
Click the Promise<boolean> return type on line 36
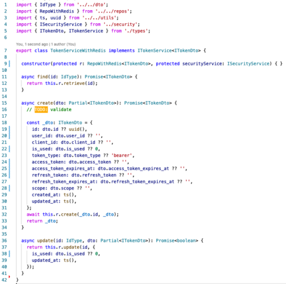177,241
